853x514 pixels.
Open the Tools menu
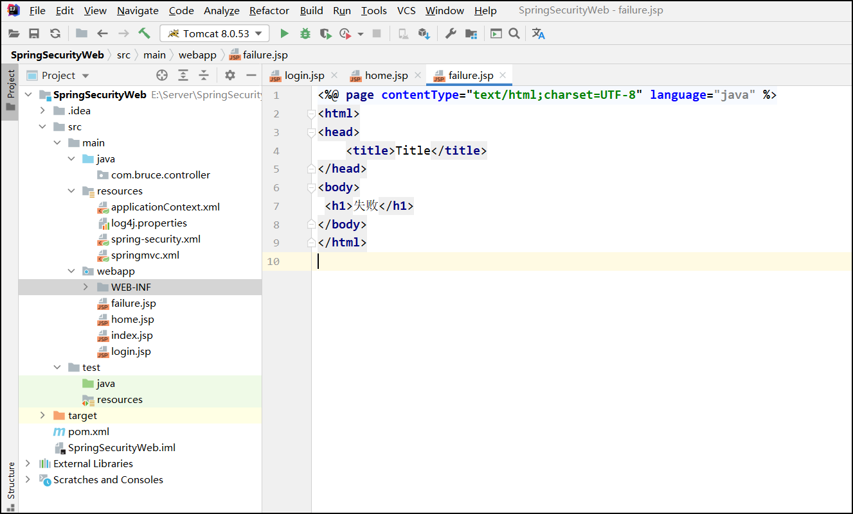[374, 10]
